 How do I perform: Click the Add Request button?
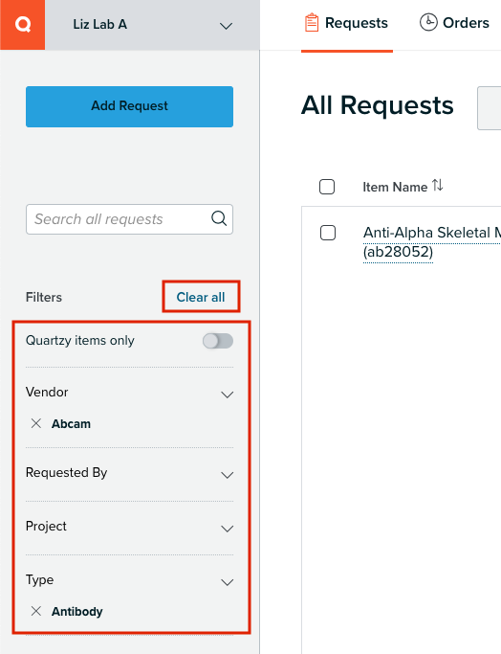129,106
